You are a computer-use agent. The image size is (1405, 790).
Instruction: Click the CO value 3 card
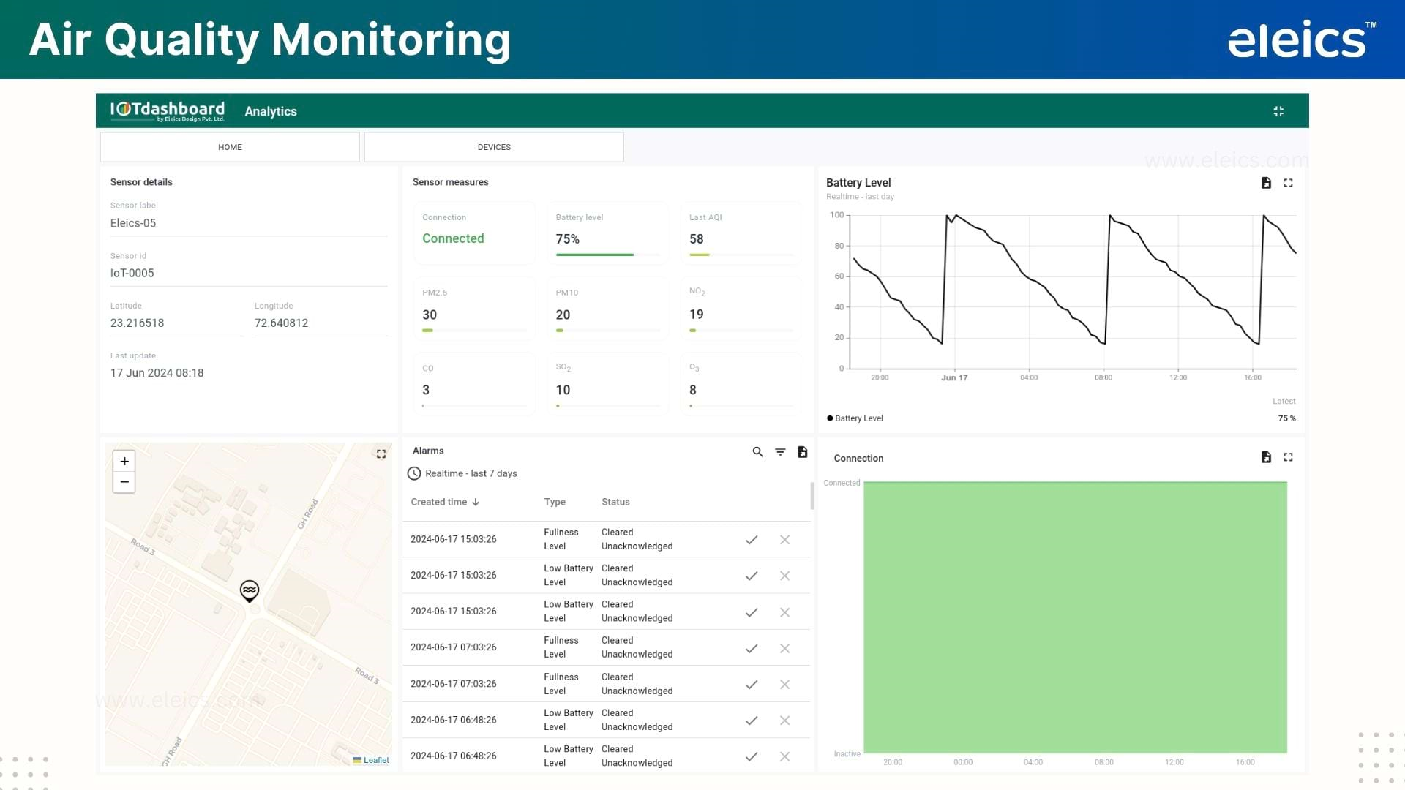pos(474,384)
